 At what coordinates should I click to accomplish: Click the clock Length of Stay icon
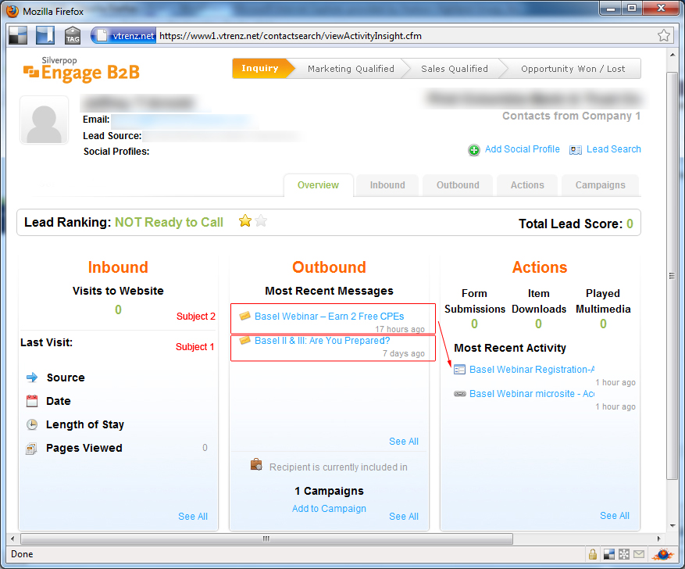click(x=32, y=424)
